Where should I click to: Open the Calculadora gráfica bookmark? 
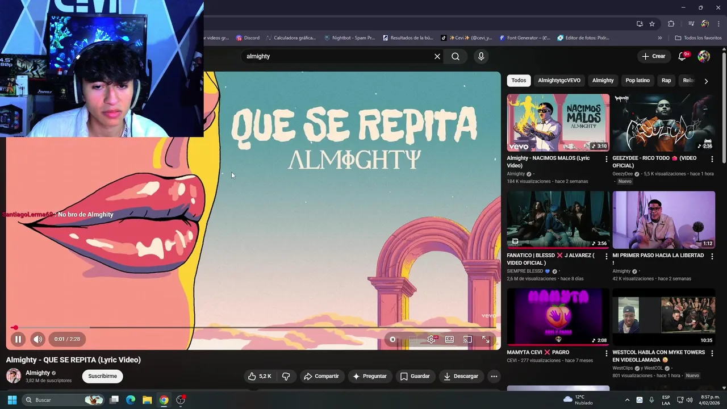[291, 38]
